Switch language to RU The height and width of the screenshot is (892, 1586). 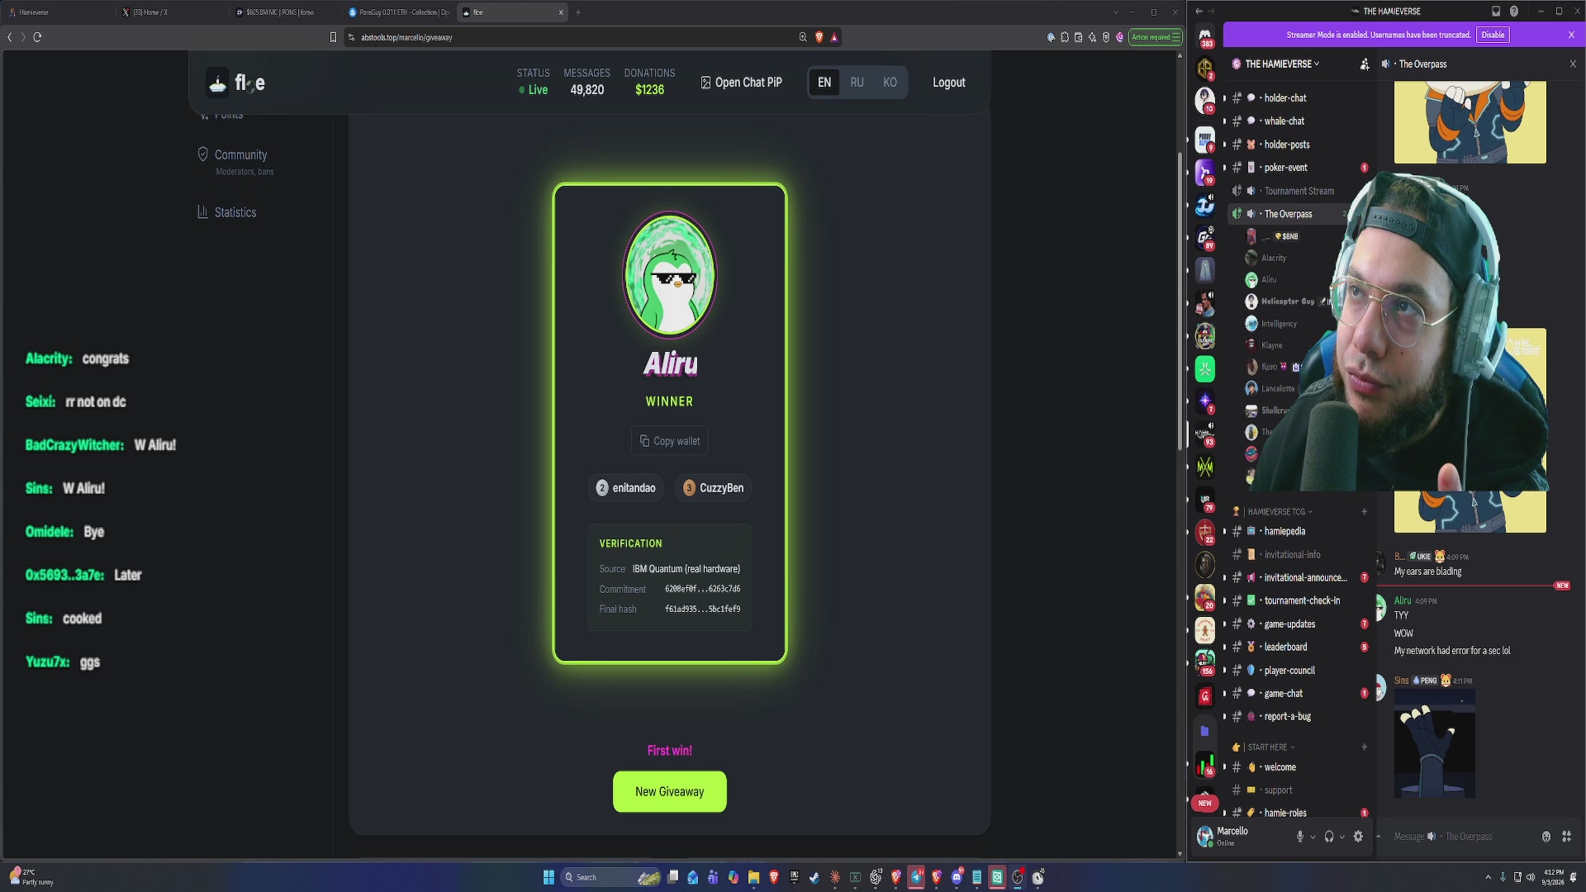pos(857,83)
